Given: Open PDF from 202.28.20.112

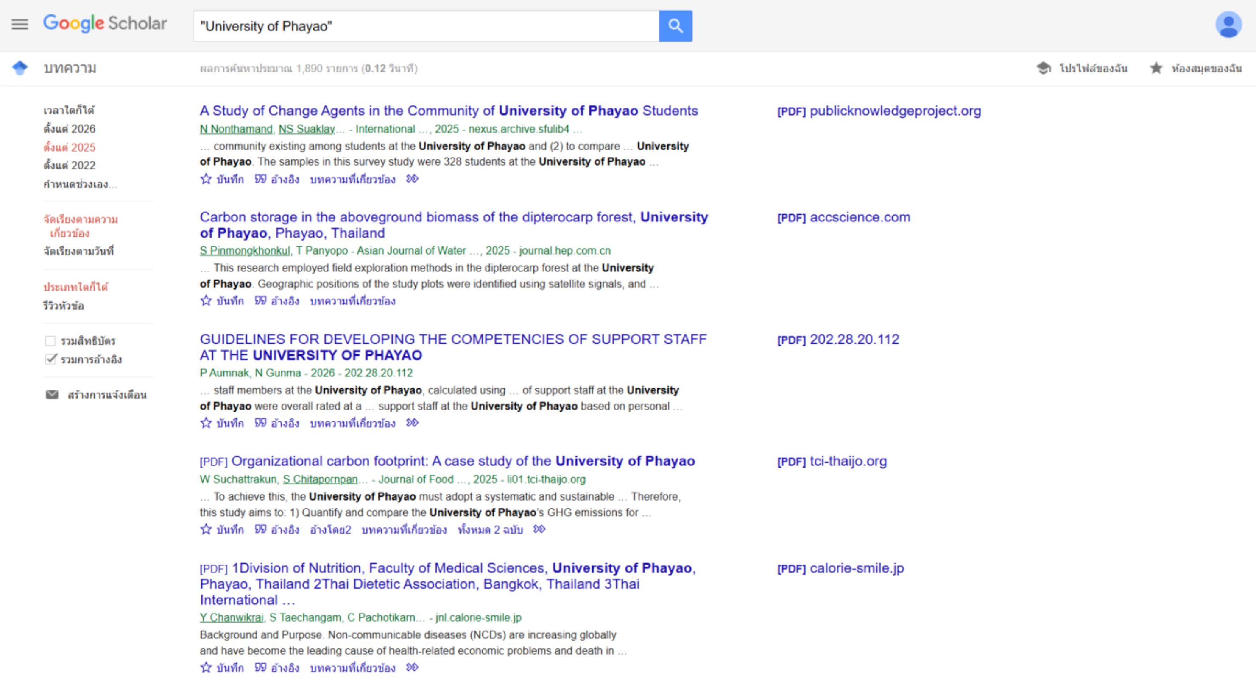Looking at the screenshot, I should pyautogui.click(x=837, y=340).
